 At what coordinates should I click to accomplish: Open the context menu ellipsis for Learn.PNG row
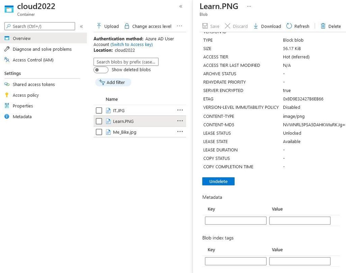[180, 121]
